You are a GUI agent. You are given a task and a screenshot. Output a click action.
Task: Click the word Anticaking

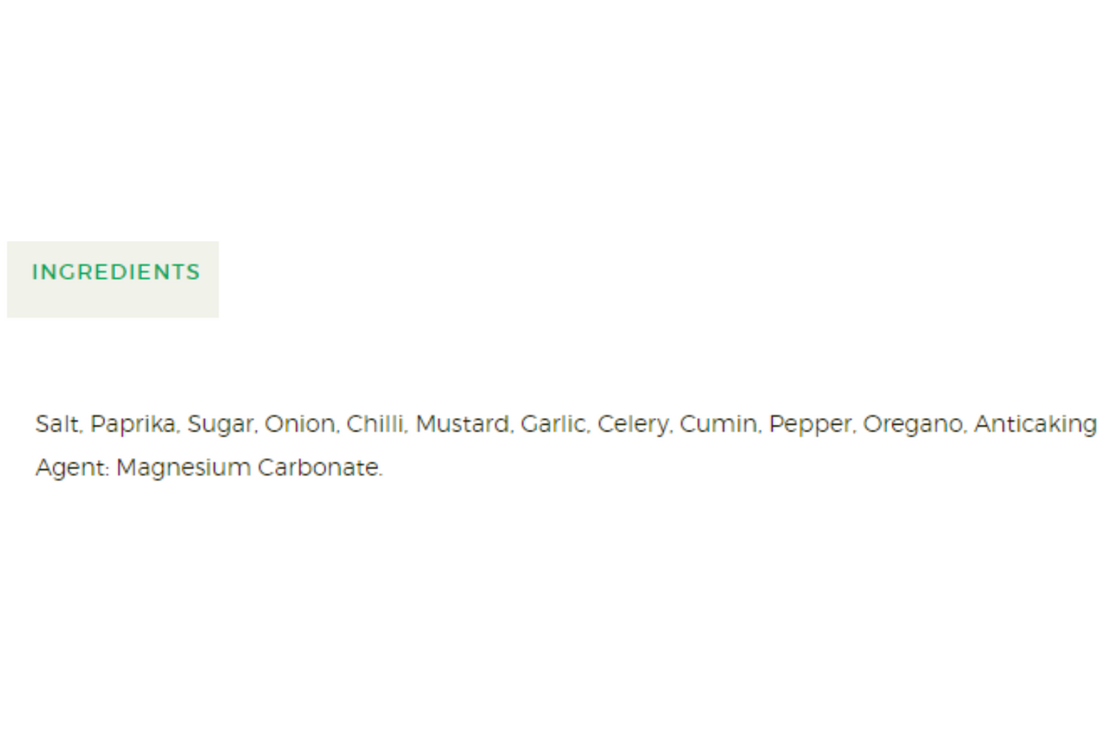click(x=1035, y=426)
